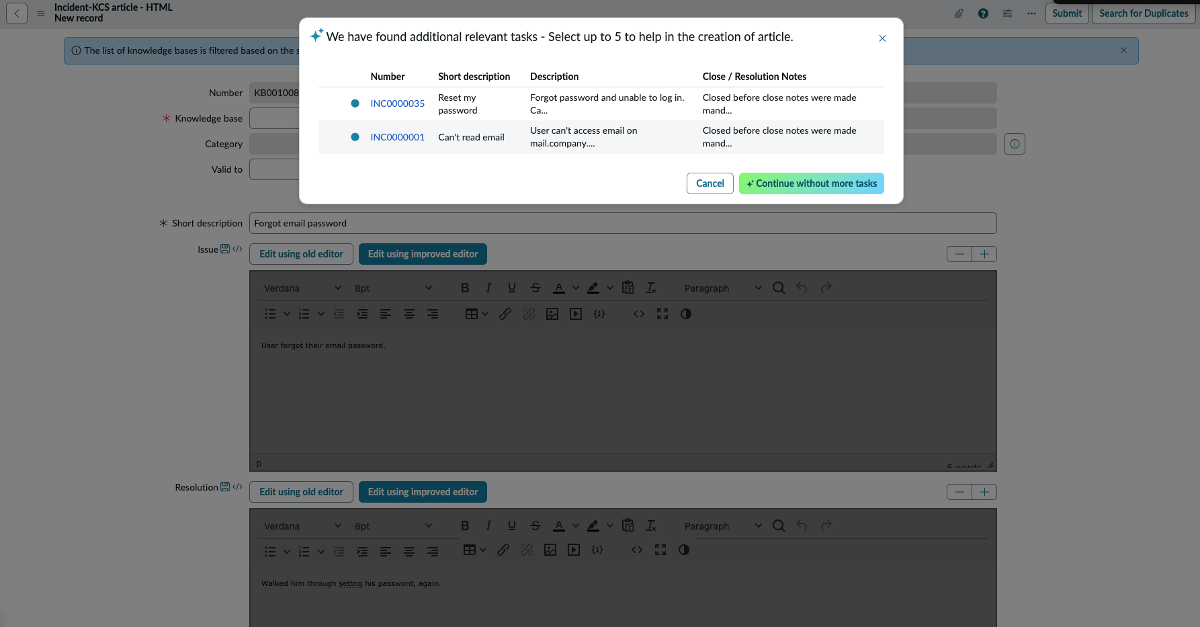This screenshot has width=1200, height=627.
Task: Center align text in Issue editor
Action: 409,314
